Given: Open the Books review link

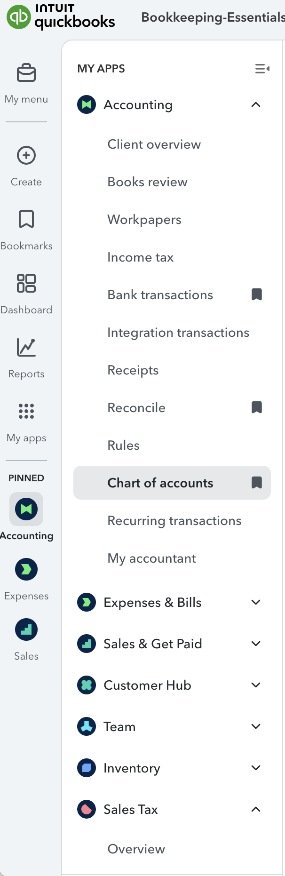Looking at the screenshot, I should point(147,182).
